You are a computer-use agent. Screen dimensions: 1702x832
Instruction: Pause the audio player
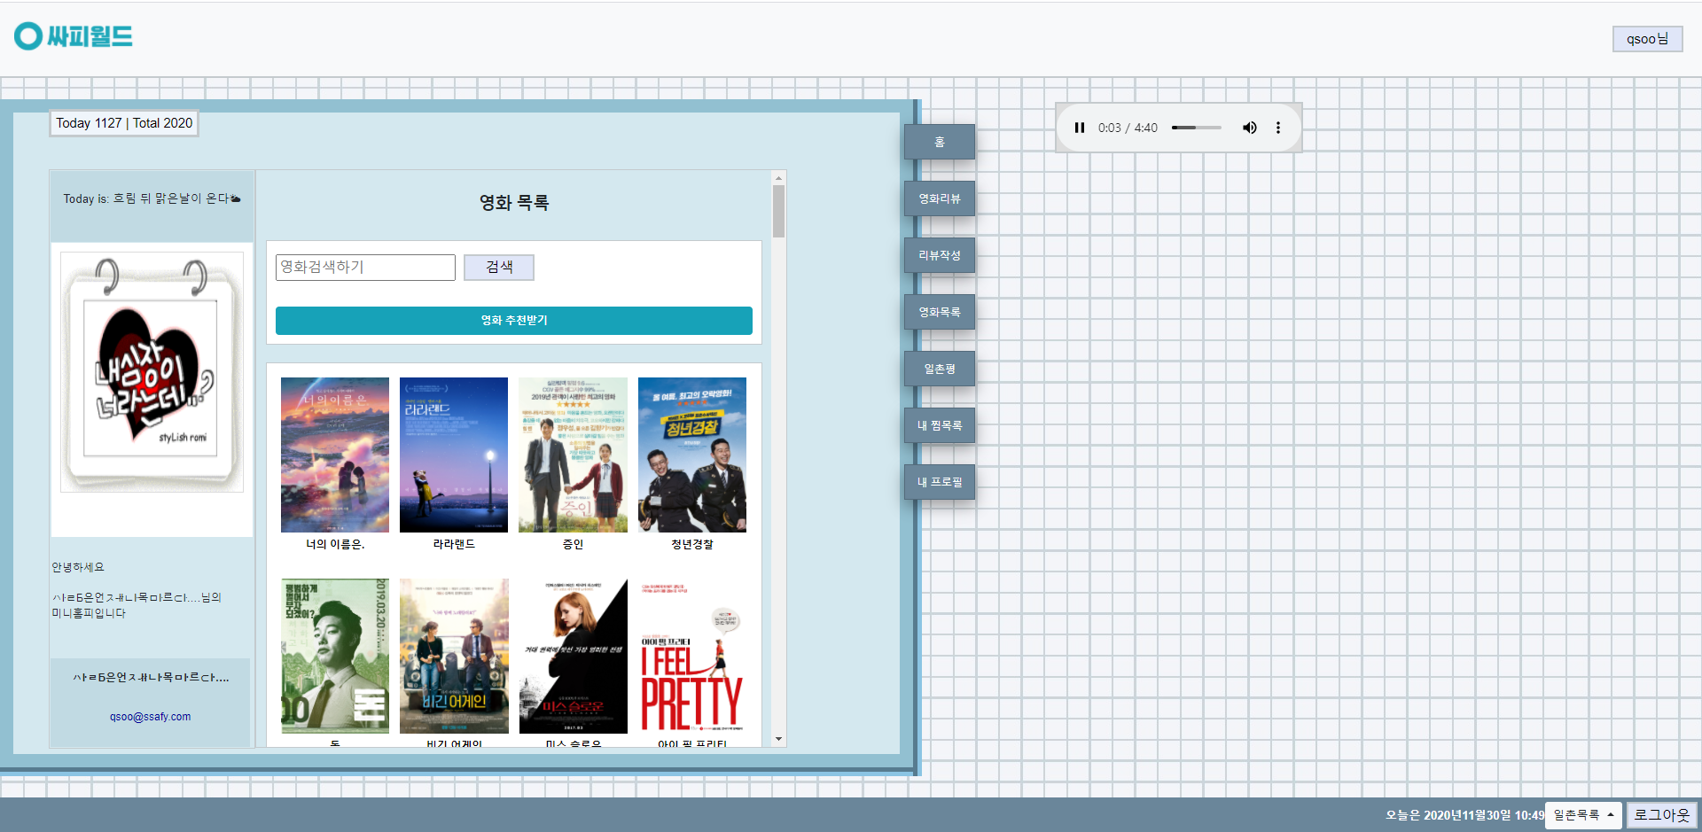[x=1080, y=128]
